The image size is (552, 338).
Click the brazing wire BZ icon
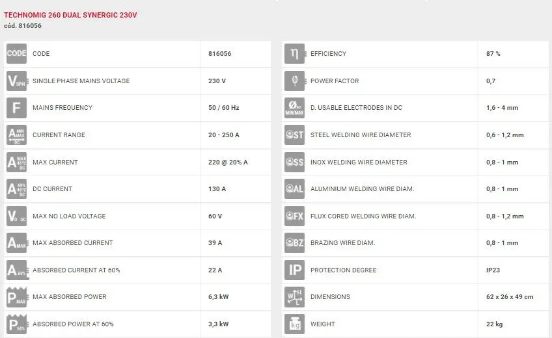[x=294, y=243]
